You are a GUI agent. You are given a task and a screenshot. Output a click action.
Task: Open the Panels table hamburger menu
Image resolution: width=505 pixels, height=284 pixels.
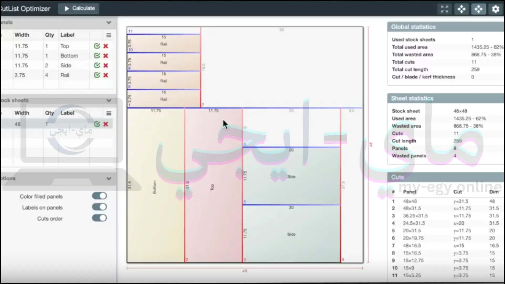pos(109,35)
